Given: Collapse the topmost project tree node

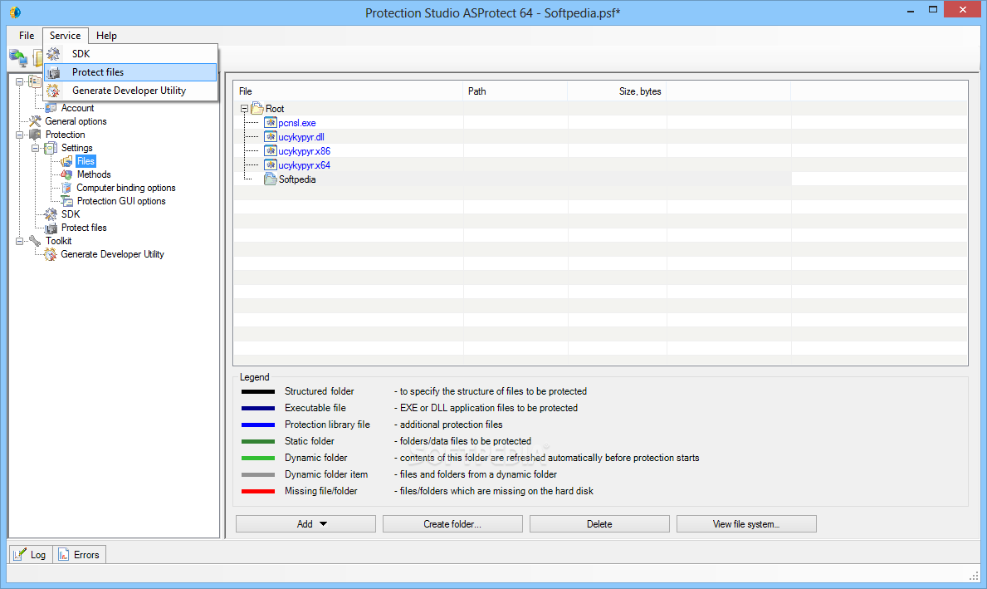Looking at the screenshot, I should (x=20, y=82).
